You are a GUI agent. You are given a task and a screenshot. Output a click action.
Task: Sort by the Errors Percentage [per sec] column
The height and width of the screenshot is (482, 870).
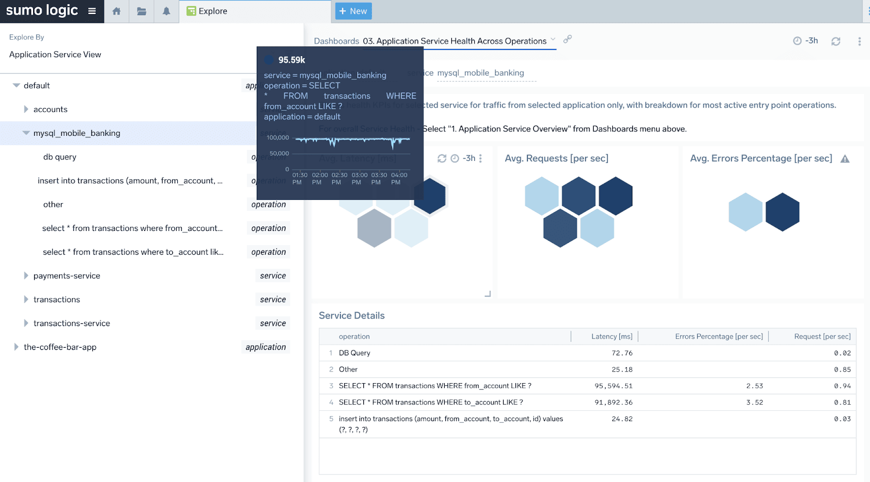click(x=719, y=336)
